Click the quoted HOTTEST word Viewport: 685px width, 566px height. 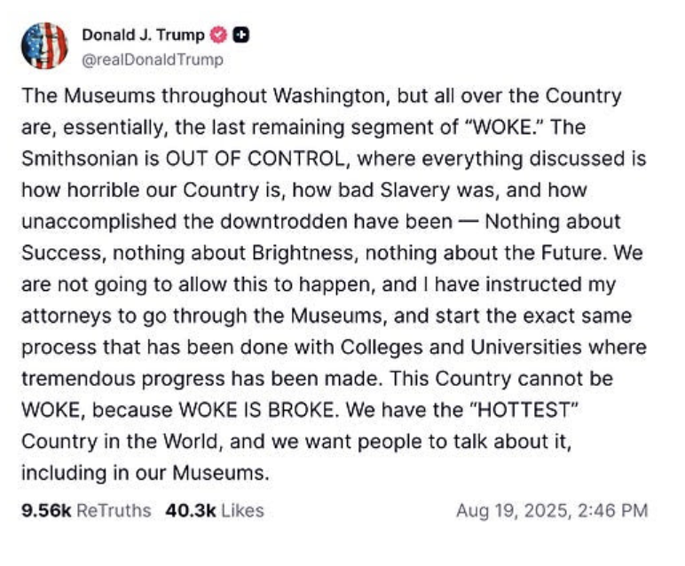pyautogui.click(x=523, y=410)
